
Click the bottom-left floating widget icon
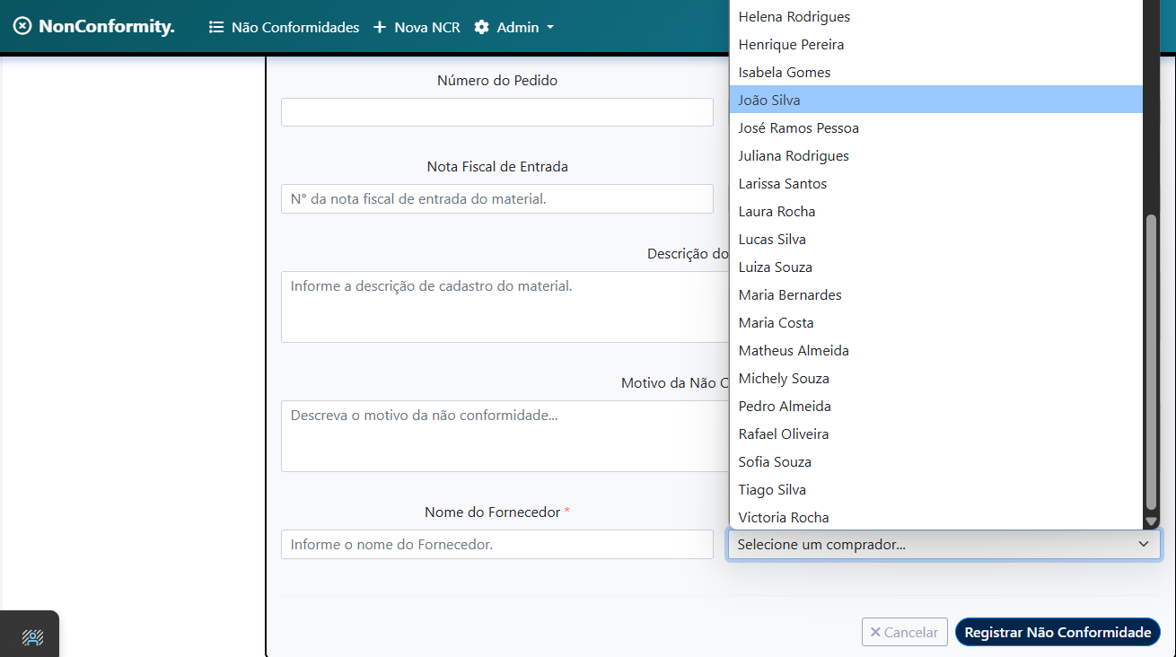click(32, 637)
